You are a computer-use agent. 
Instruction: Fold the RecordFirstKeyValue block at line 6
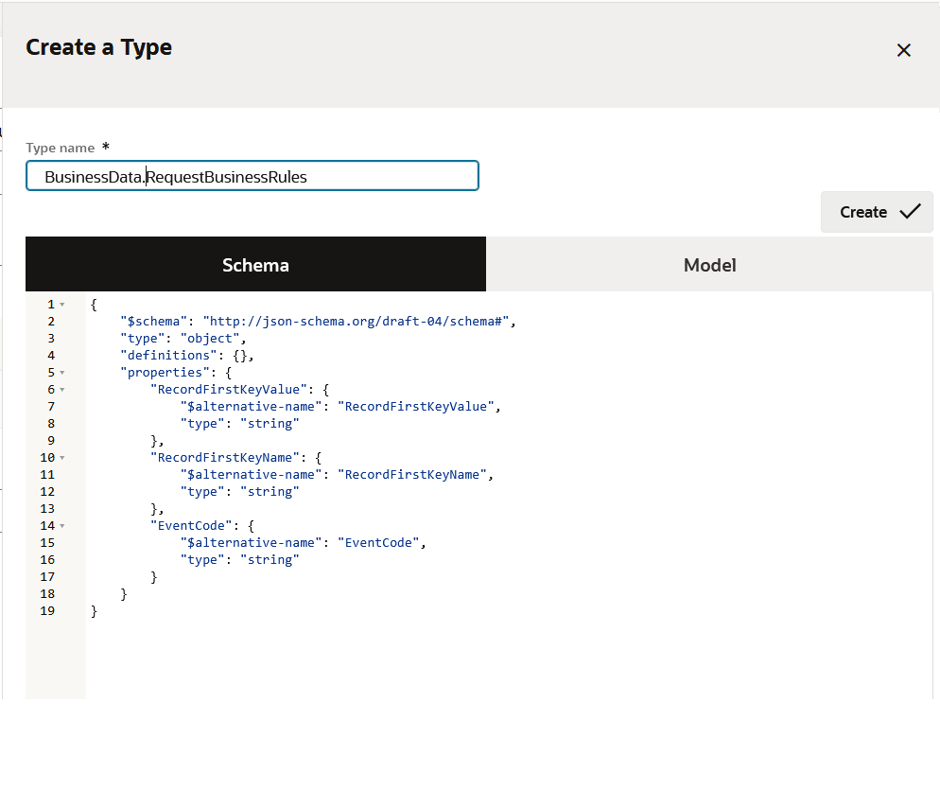62,390
